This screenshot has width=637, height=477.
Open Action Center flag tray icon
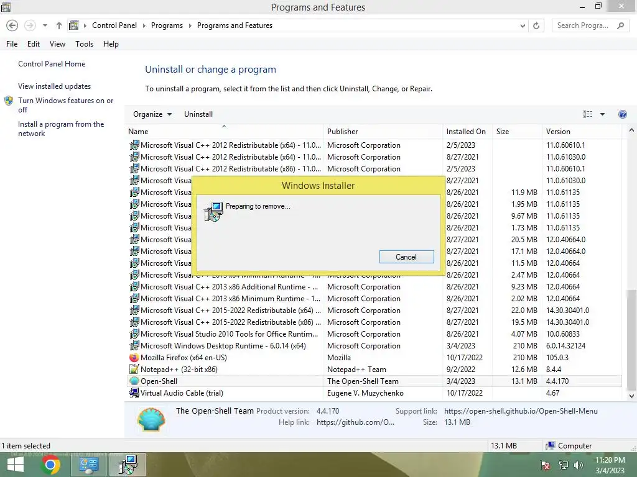[x=545, y=465]
